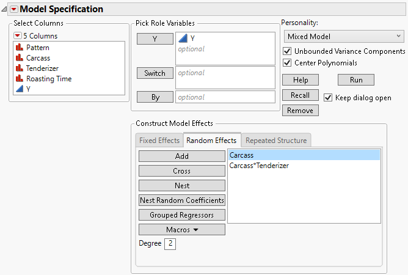Image resolution: width=408 pixels, height=275 pixels.
Task: Click the 5 Columns red triangle icon
Action: point(17,36)
